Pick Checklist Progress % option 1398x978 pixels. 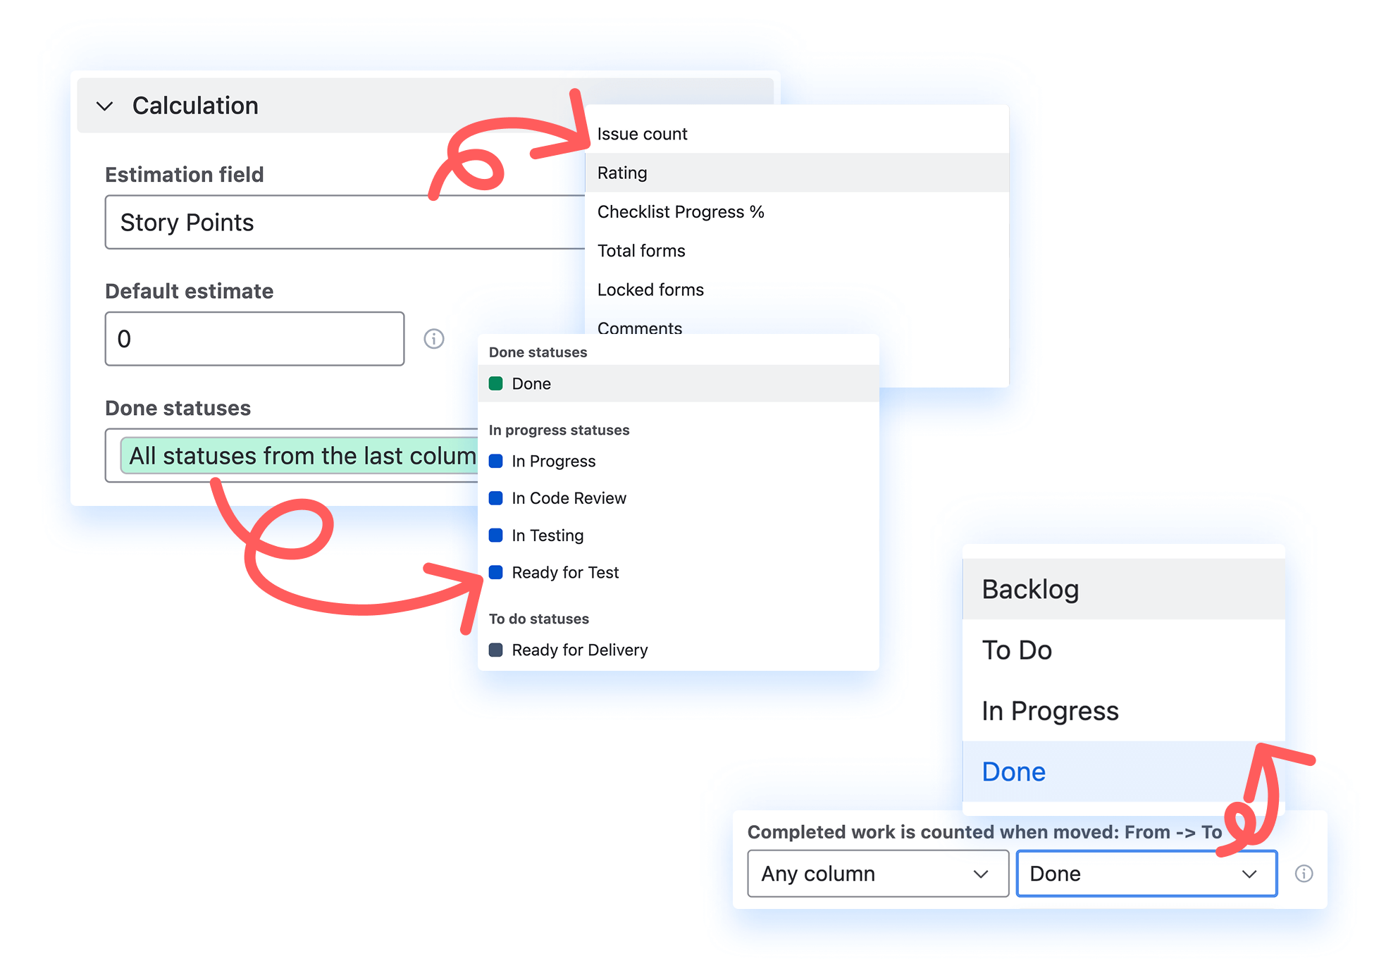click(x=680, y=212)
